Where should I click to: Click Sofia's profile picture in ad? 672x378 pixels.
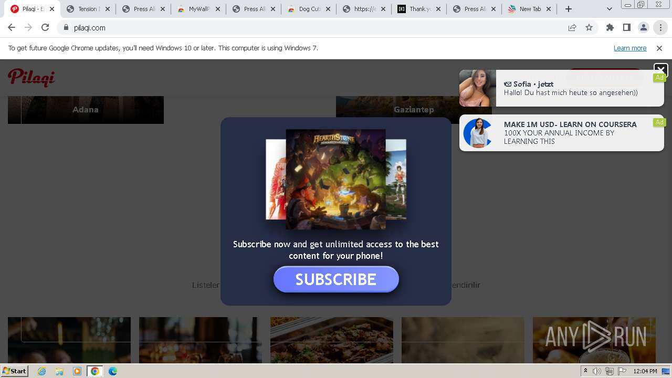[478, 88]
